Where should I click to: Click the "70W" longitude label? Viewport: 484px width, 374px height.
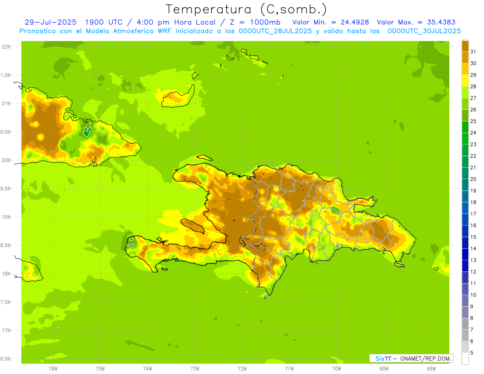(x=337, y=368)
